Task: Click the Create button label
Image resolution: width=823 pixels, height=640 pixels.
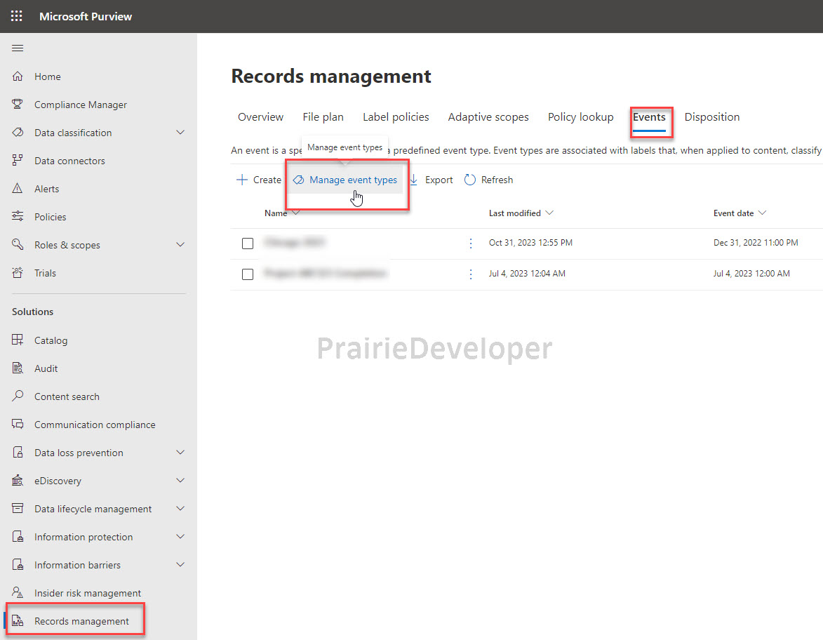Action: [x=267, y=180]
